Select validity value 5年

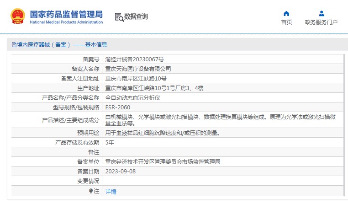[110, 142]
